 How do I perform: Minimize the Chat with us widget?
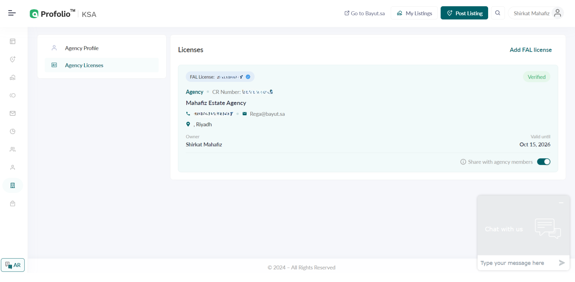[x=561, y=203]
